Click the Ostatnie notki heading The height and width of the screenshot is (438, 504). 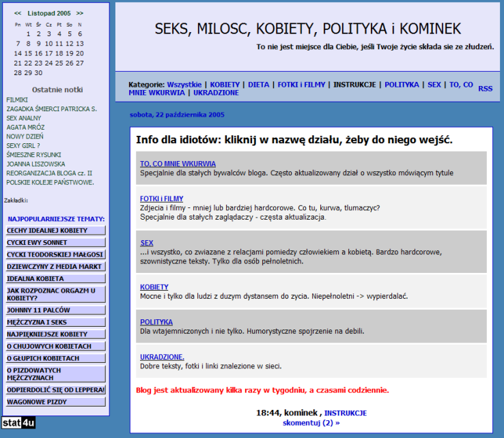pyautogui.click(x=57, y=89)
